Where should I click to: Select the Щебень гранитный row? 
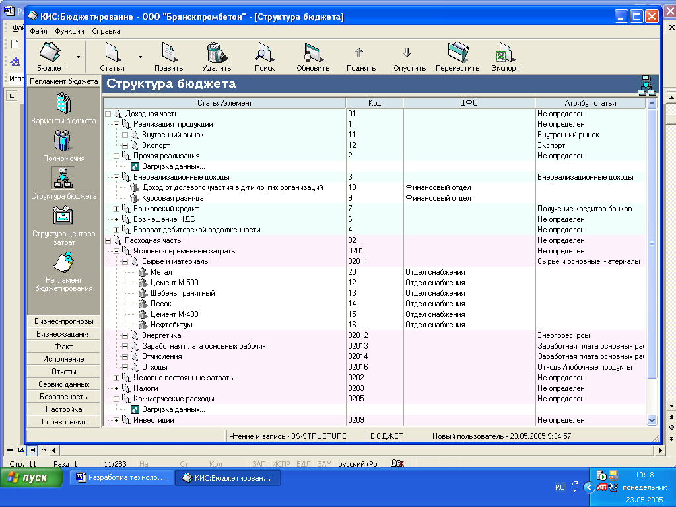point(374,293)
